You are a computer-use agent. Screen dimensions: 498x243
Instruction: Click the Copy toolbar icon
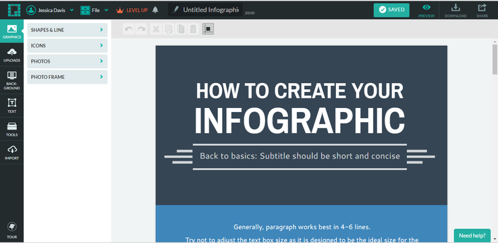(x=168, y=29)
